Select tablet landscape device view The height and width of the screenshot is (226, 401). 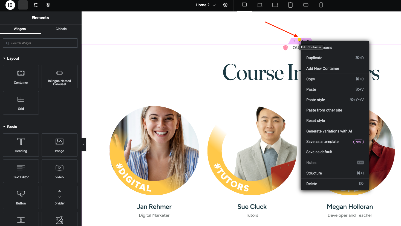click(x=275, y=5)
